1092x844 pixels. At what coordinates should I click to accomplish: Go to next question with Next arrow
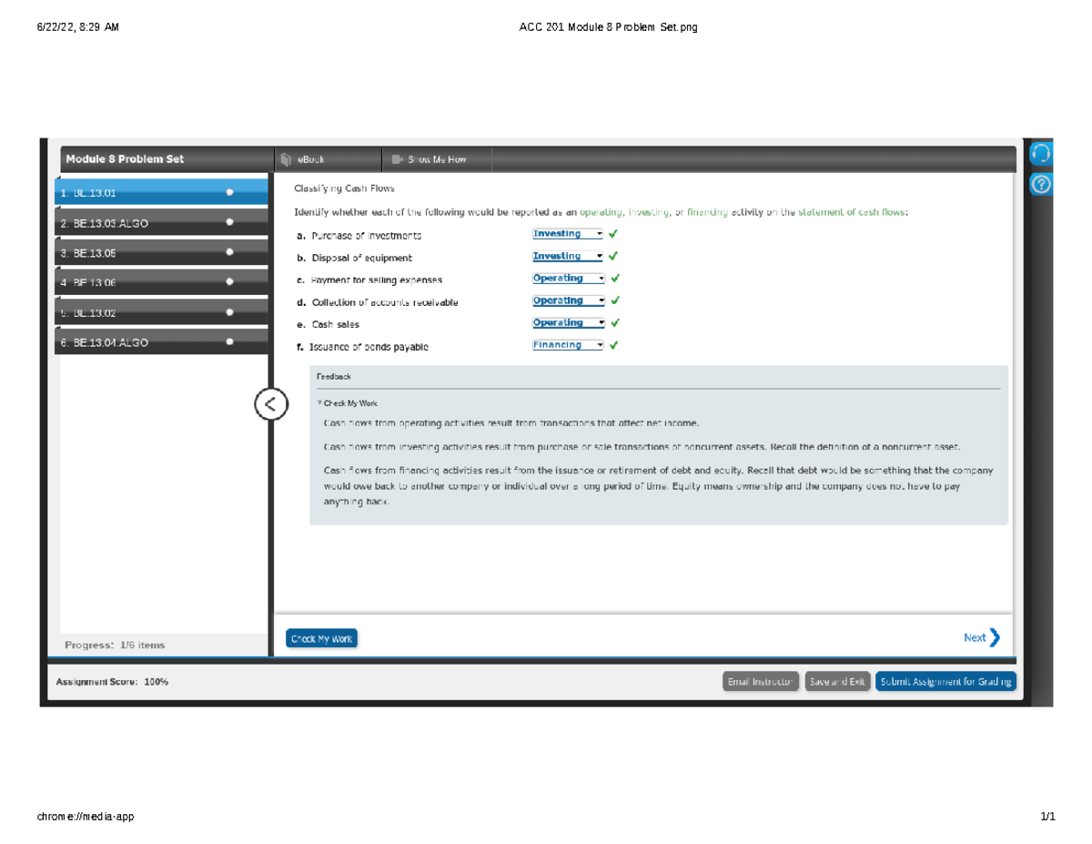pos(983,637)
